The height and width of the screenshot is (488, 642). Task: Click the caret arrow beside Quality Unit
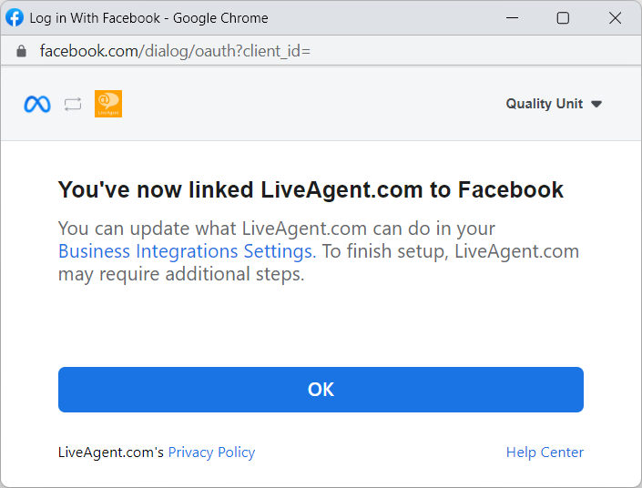point(596,104)
